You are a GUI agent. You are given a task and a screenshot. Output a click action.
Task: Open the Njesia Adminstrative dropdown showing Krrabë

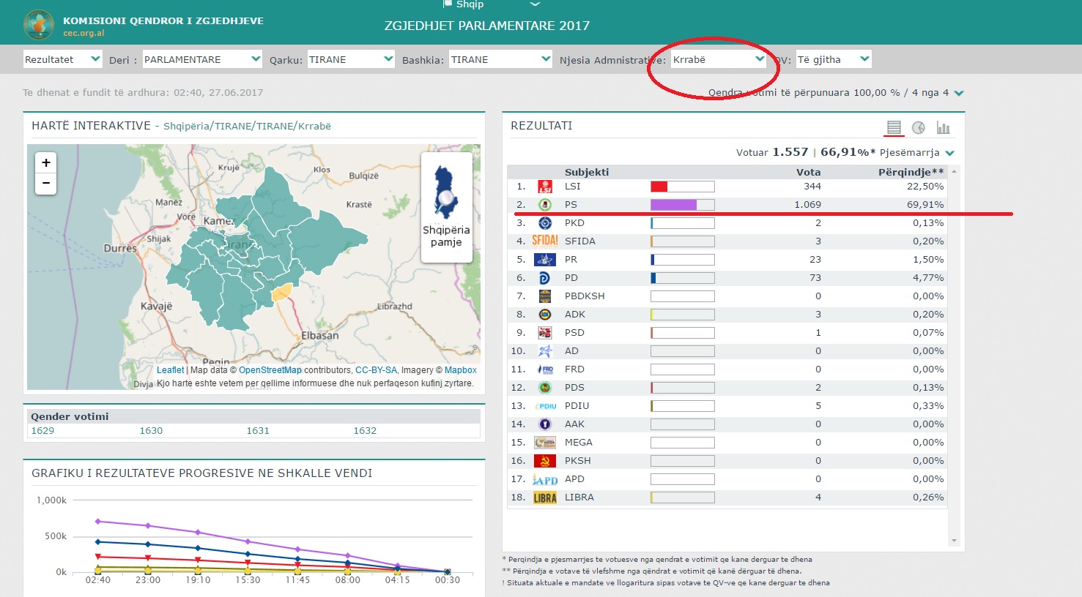click(x=716, y=59)
